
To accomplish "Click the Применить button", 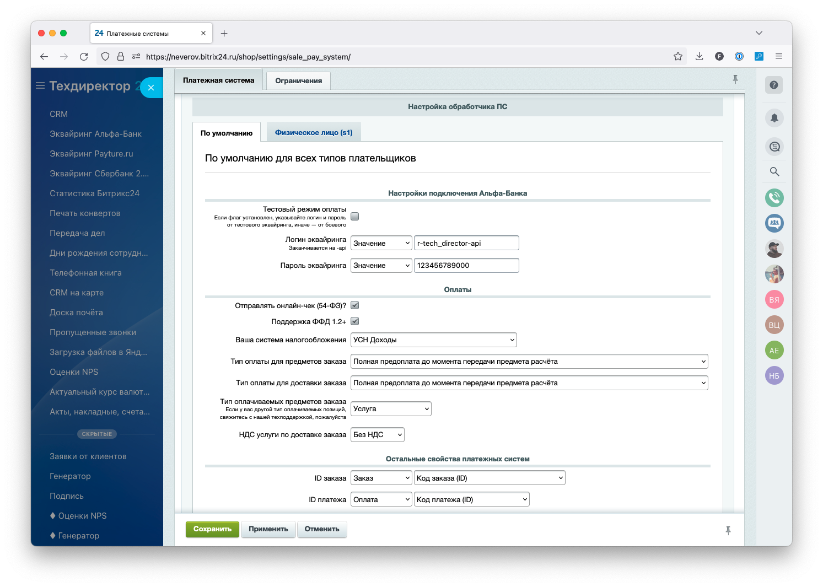I will pos(268,529).
